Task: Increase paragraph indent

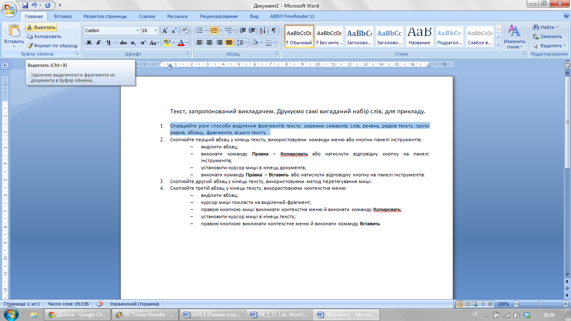Action: pos(252,31)
